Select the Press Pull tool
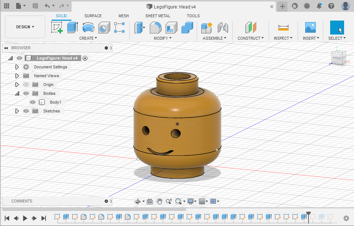 [140, 28]
